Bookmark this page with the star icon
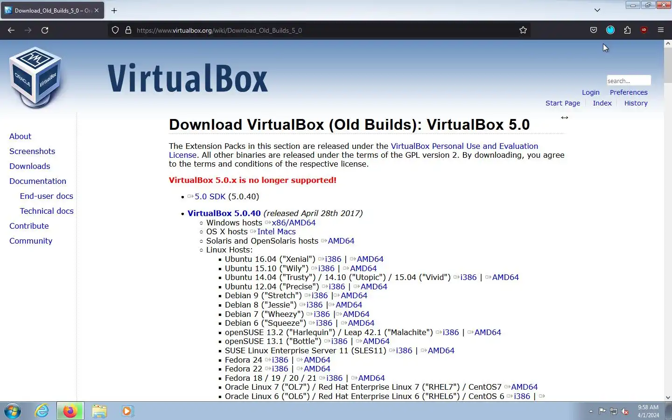 (x=523, y=30)
